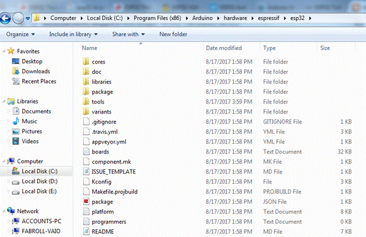
Task: Expand Local Disk (D:) tree node
Action: click(x=9, y=181)
